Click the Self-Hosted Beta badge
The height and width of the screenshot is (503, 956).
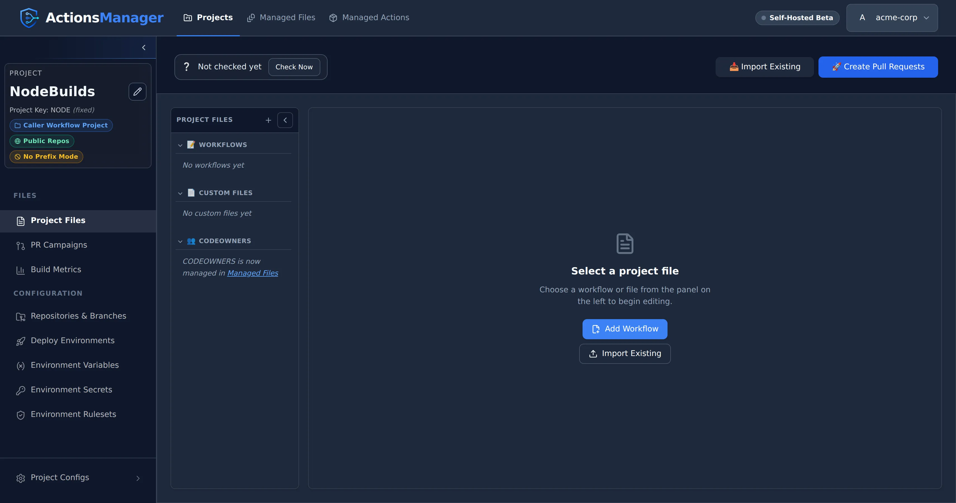(797, 18)
